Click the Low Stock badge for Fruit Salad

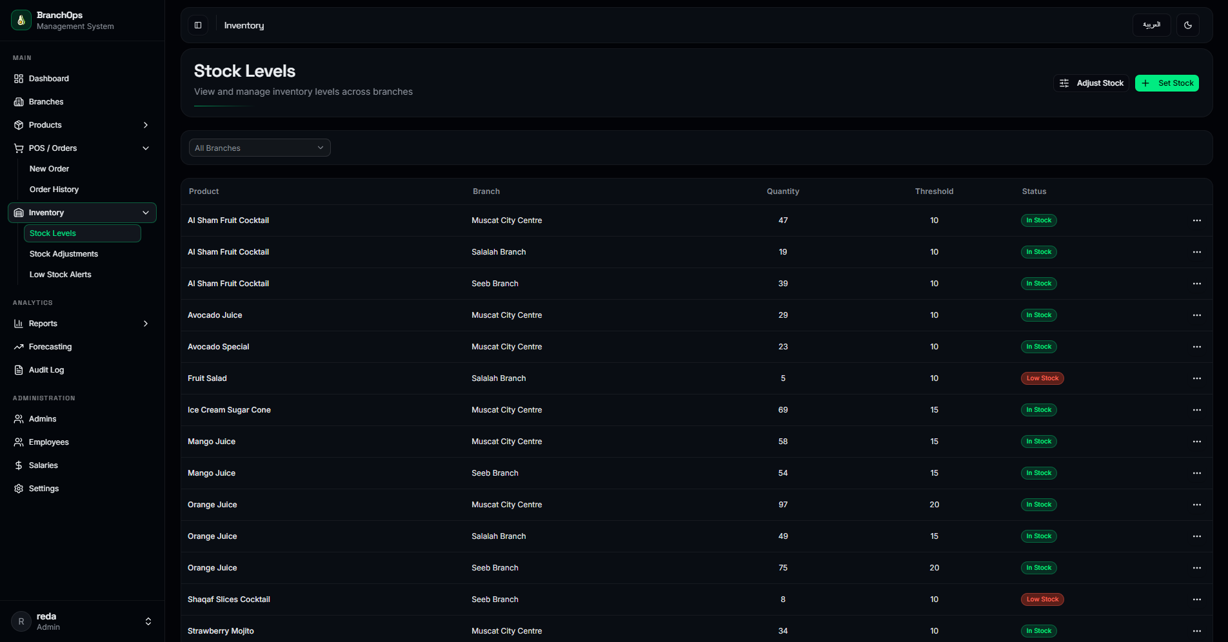click(x=1042, y=378)
